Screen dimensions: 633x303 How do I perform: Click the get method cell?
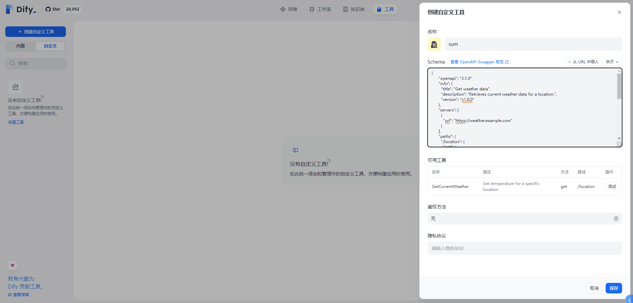564,187
